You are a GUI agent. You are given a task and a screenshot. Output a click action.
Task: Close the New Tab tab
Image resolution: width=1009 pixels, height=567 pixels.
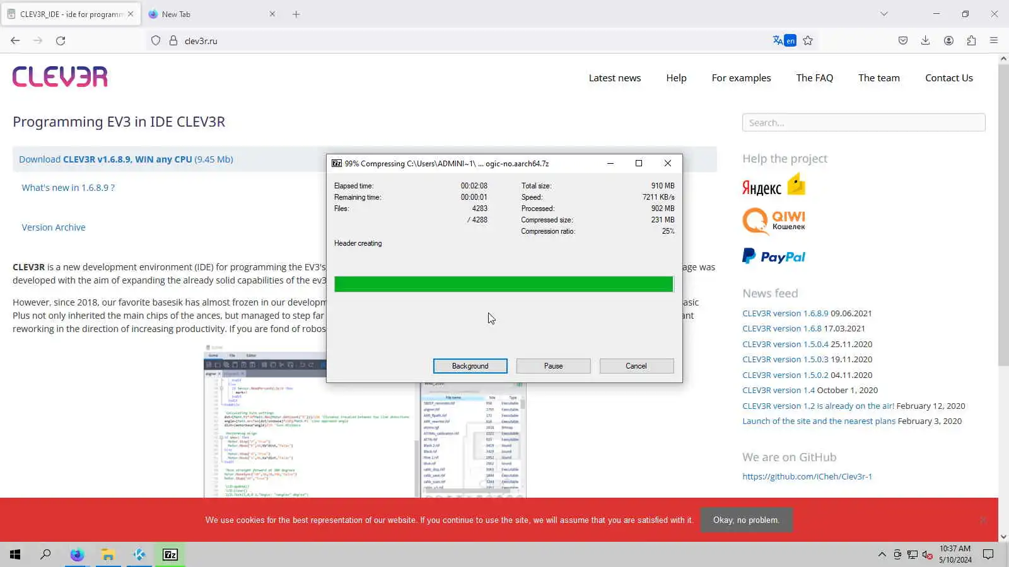point(272,14)
